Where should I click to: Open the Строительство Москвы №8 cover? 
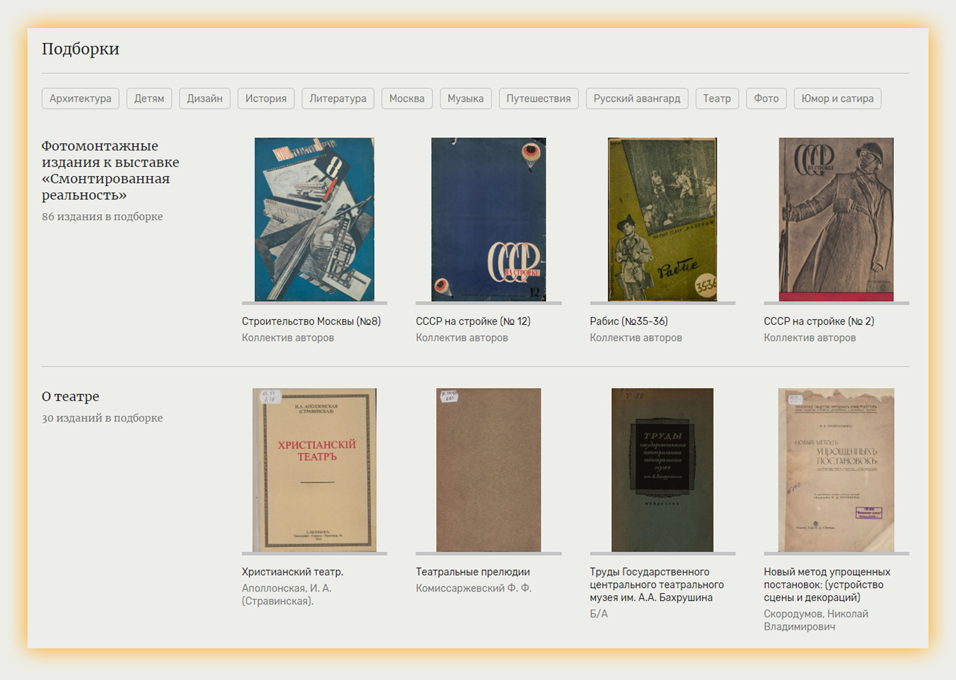pos(314,219)
